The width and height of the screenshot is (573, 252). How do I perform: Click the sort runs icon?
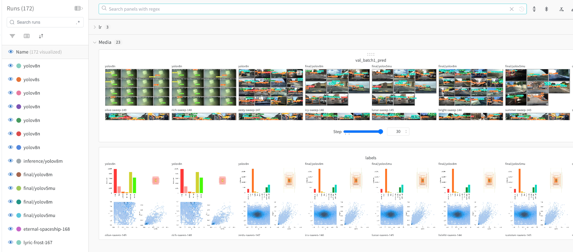pos(41,36)
